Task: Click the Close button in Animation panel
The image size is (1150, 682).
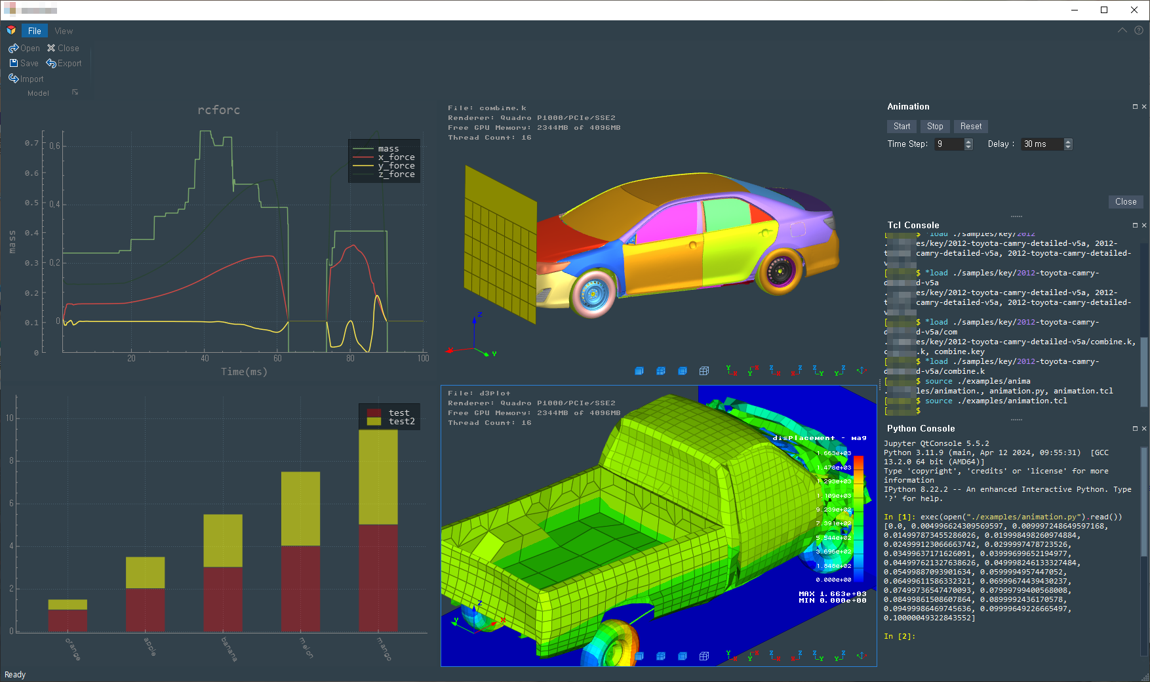Action: [x=1126, y=202]
